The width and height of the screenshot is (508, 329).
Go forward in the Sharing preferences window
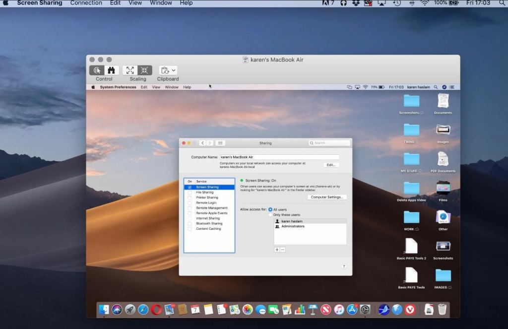[210, 143]
